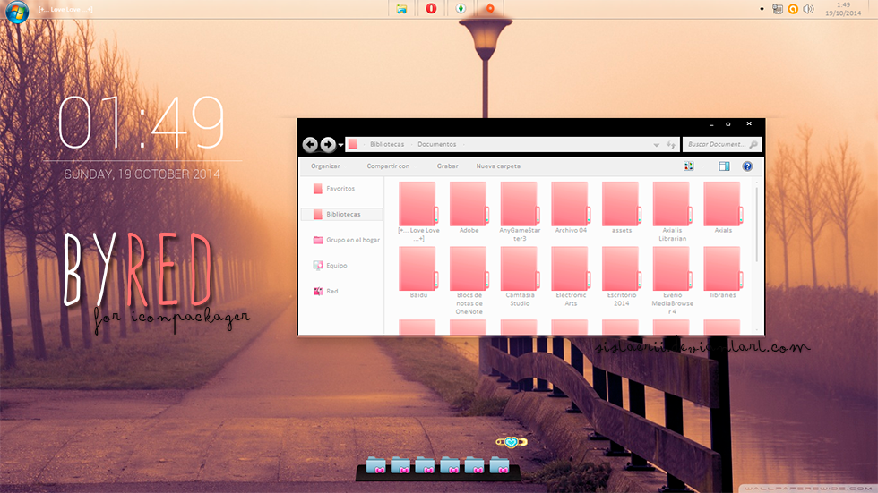Change the view with the view icon

coord(689,166)
